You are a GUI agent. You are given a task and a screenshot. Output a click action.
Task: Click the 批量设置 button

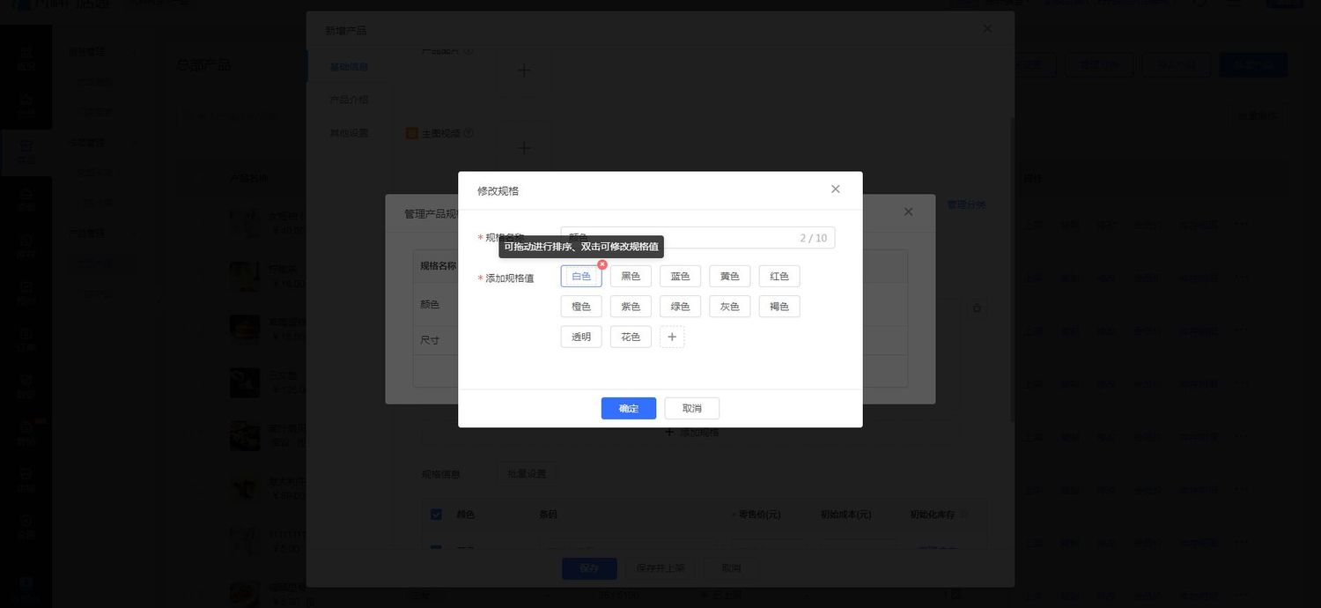(x=527, y=474)
